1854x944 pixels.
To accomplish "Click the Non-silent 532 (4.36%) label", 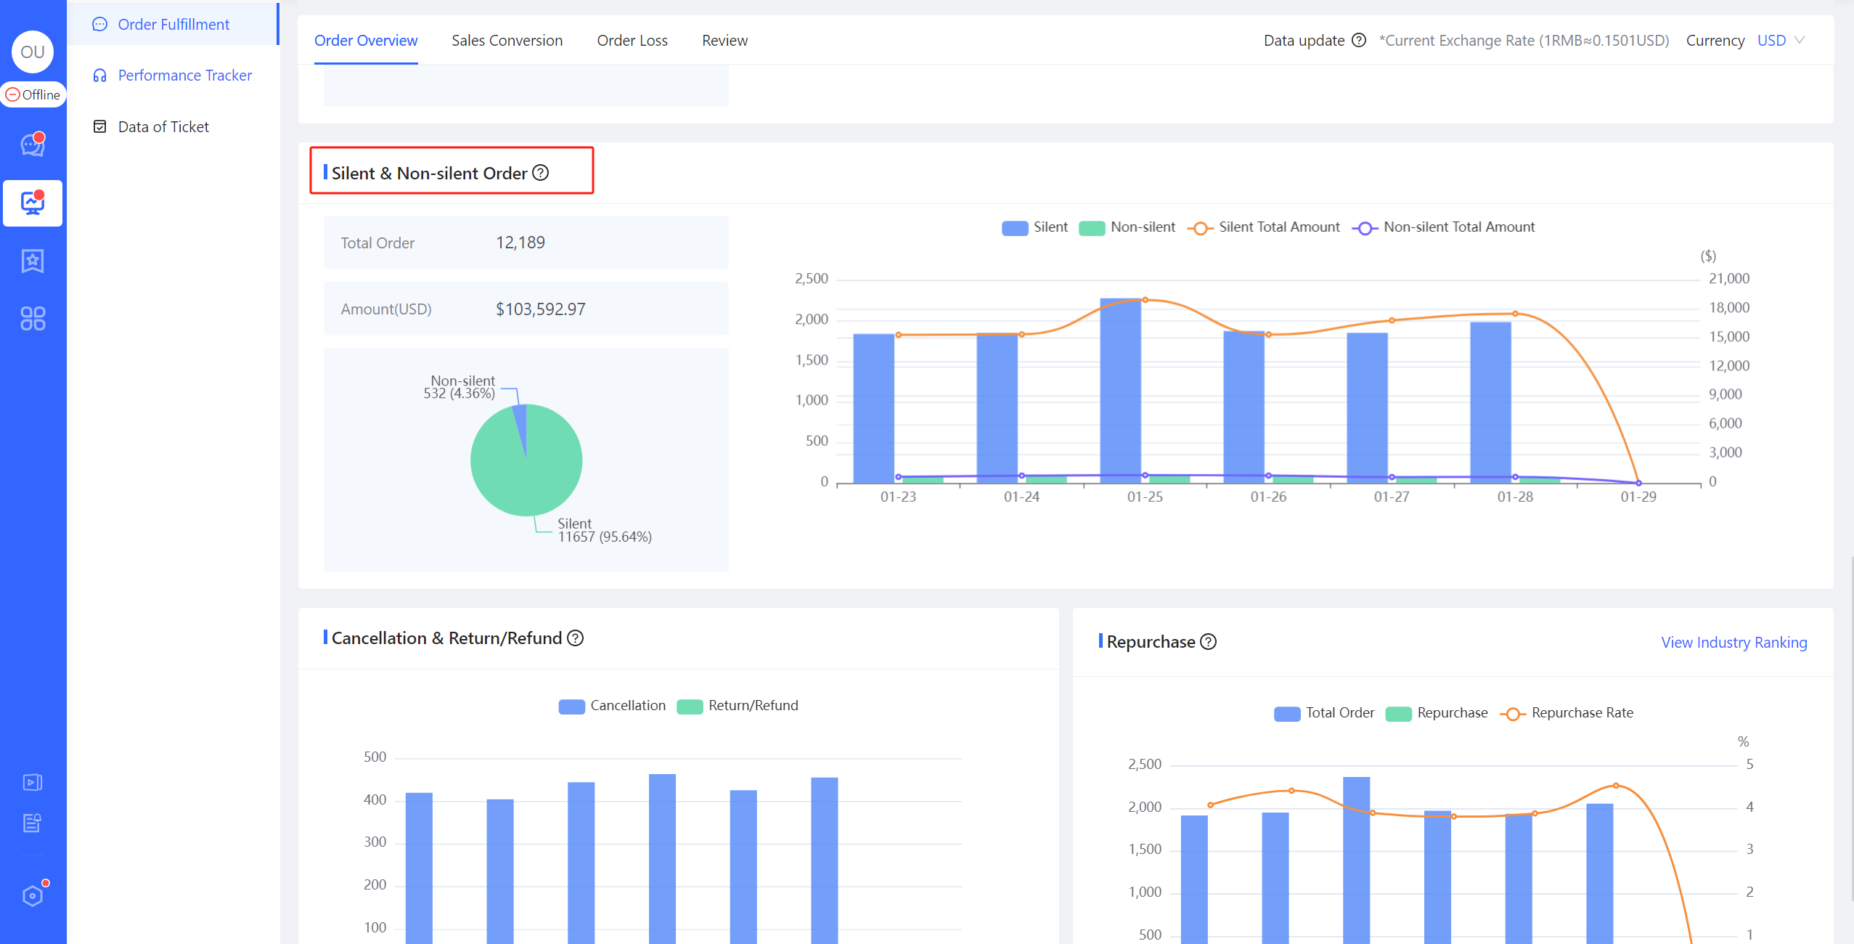I will click(460, 387).
